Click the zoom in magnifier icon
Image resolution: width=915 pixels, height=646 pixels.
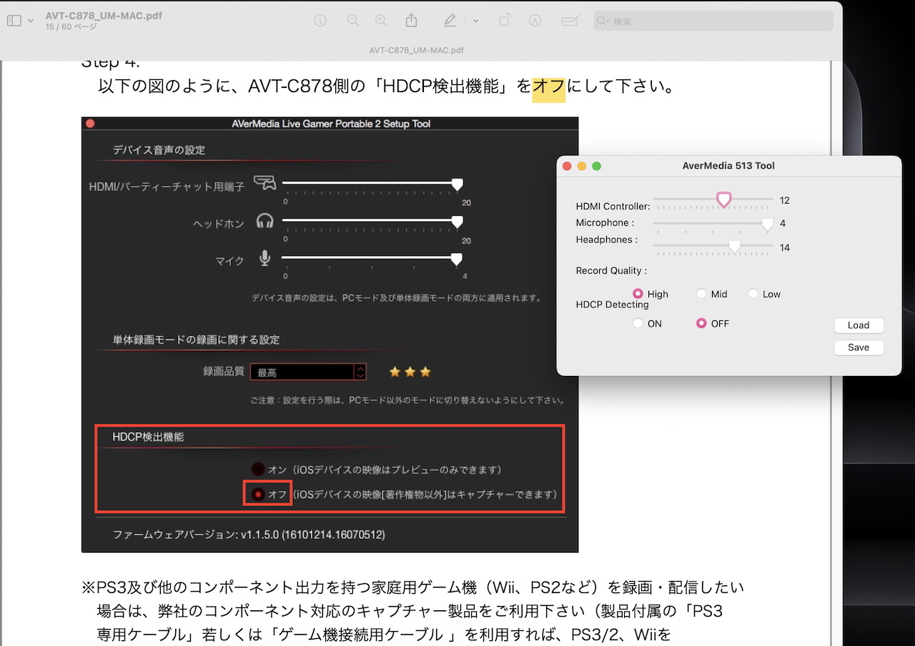(x=382, y=21)
